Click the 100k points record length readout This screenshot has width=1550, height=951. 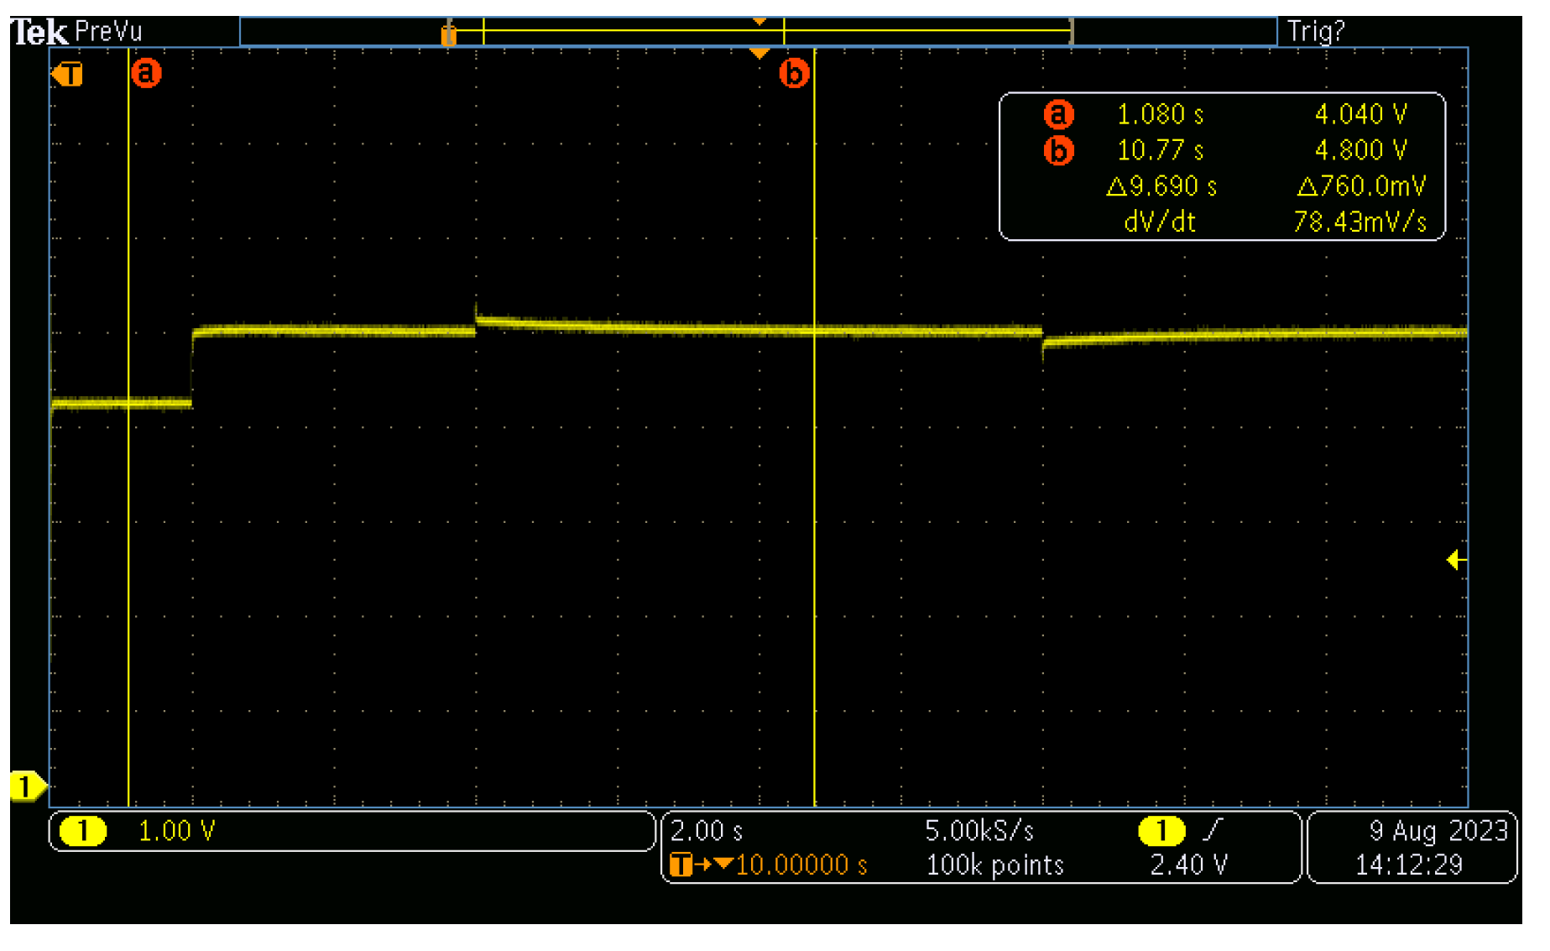click(994, 865)
